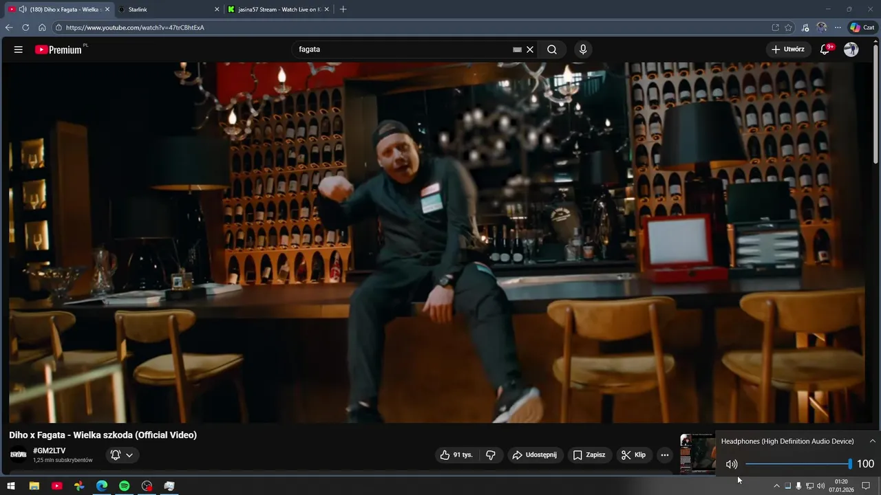
Task: Open File Explorer from taskbar
Action: pos(34,486)
